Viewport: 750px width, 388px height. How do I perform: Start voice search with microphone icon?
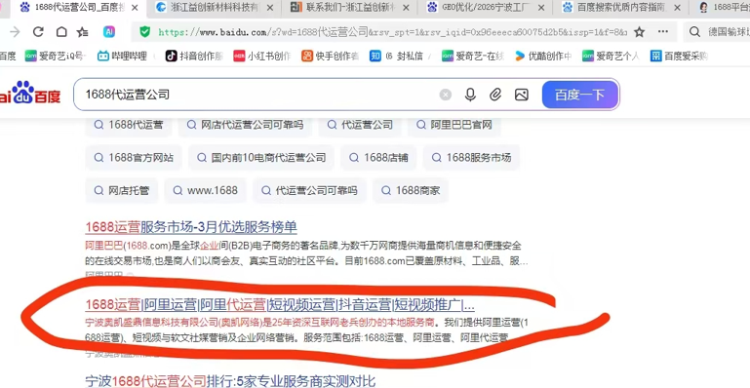point(470,95)
